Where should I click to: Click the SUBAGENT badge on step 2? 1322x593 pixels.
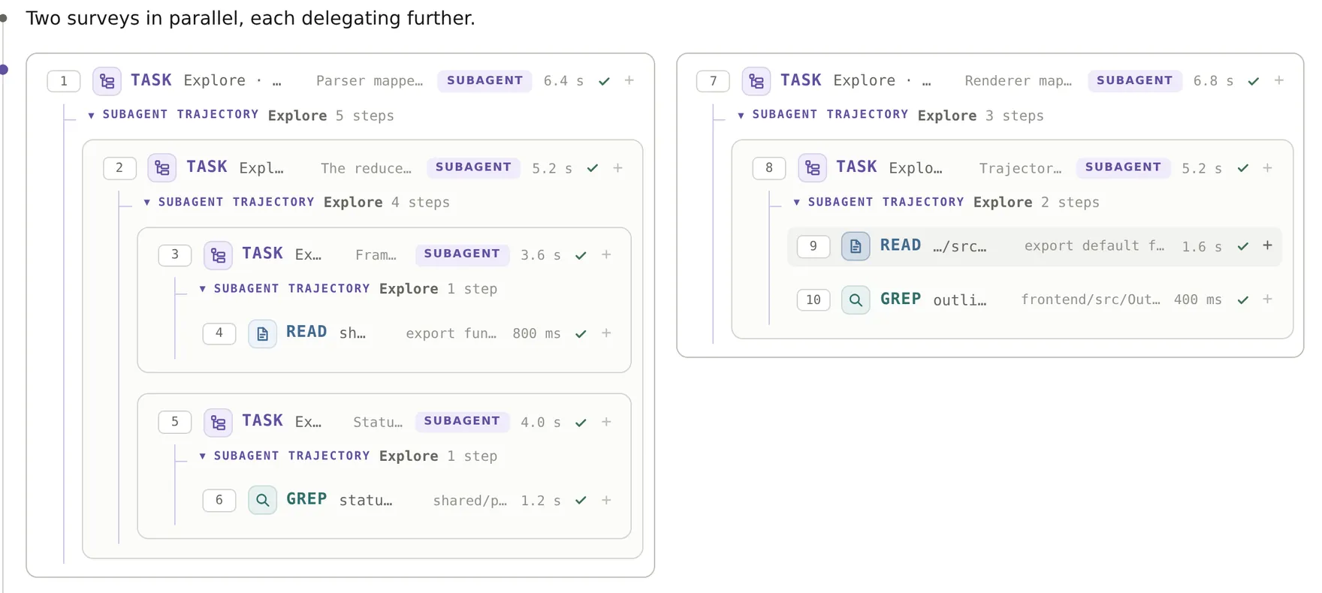(x=473, y=167)
